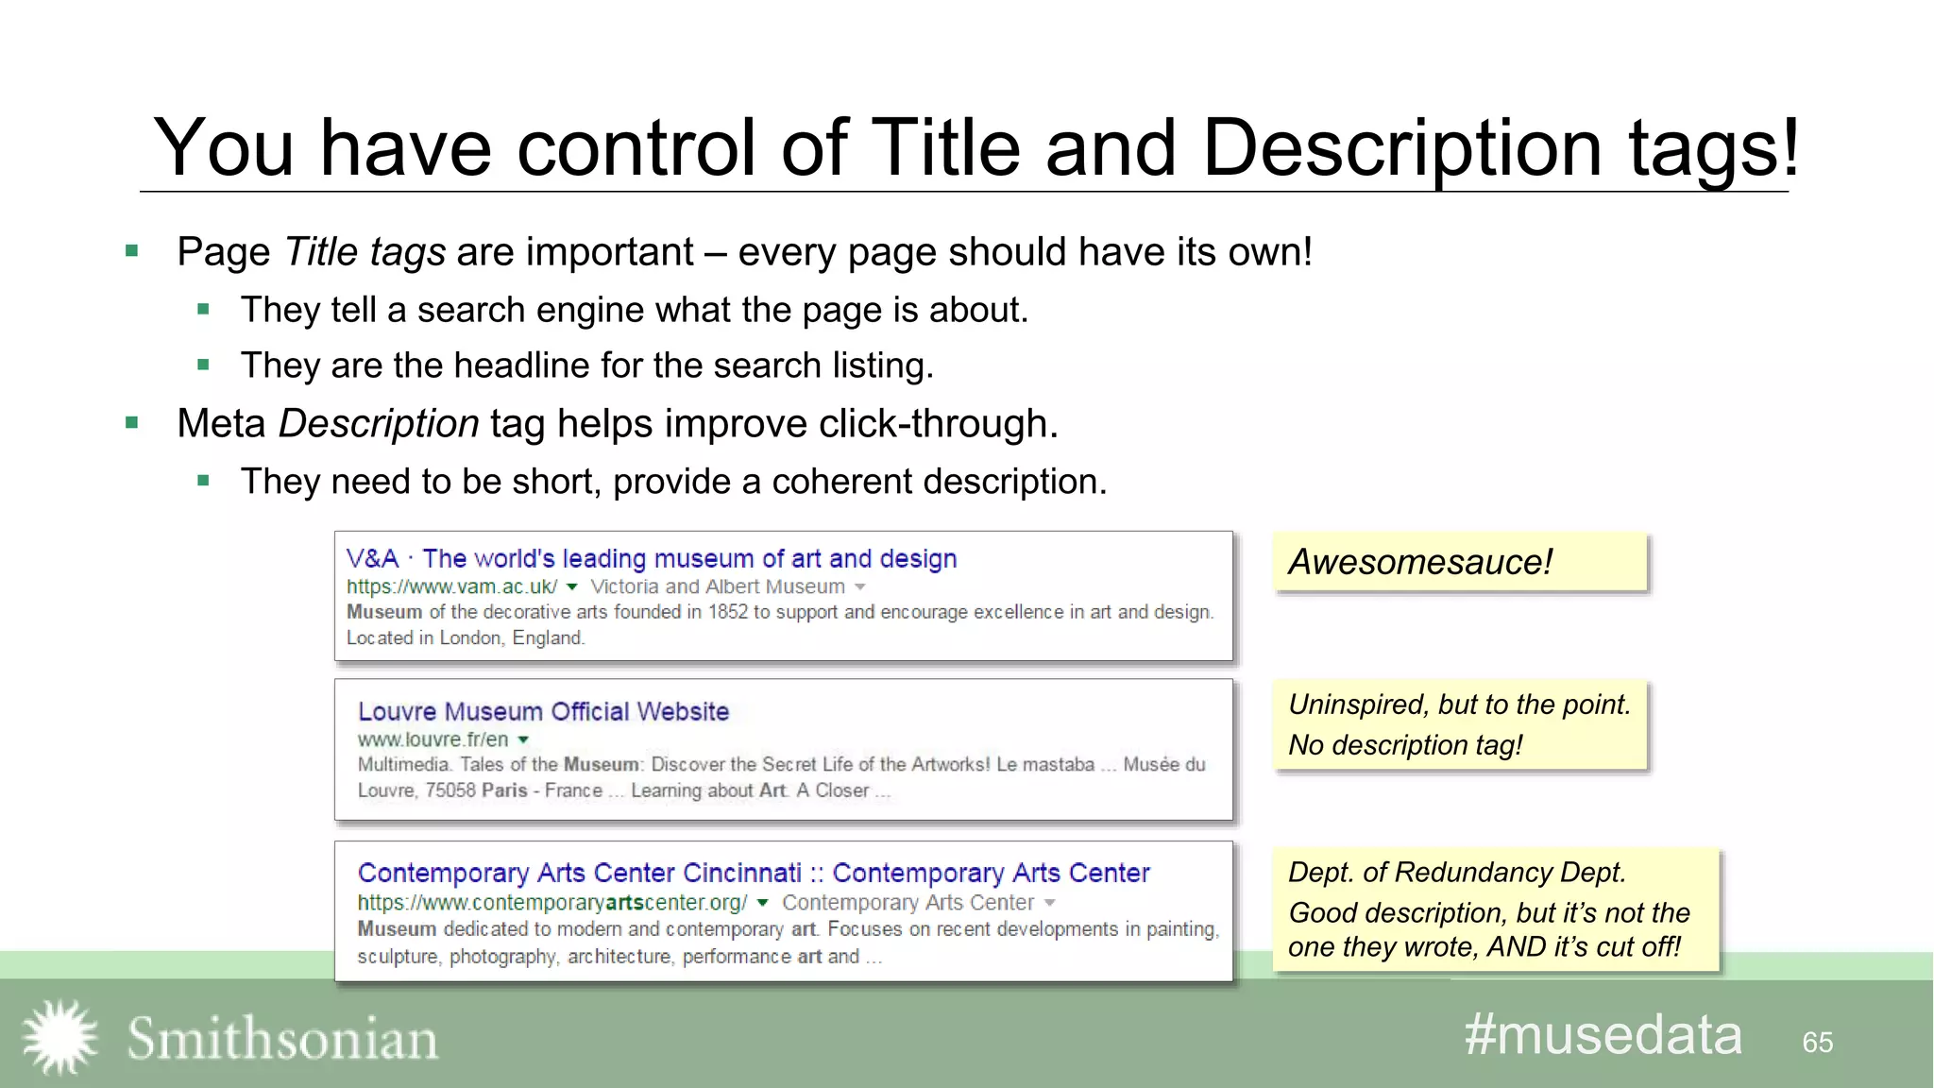Click 'Meta Description tag helps improve click-through'
The image size is (1934, 1088).
pyautogui.click(x=618, y=424)
